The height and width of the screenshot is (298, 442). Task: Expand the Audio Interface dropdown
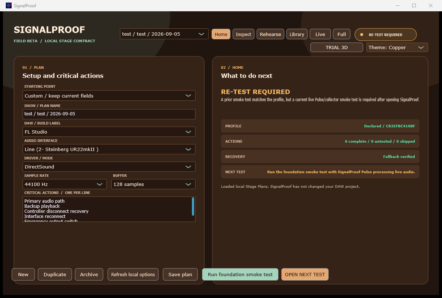pos(109,149)
